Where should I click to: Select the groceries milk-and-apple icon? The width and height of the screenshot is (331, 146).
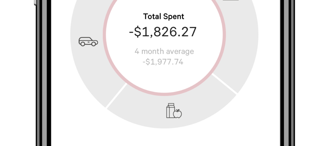click(x=174, y=111)
